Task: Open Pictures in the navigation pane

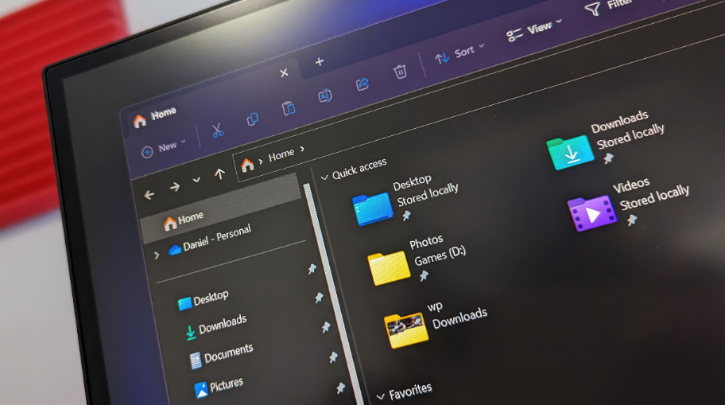Action: pyautogui.click(x=227, y=385)
